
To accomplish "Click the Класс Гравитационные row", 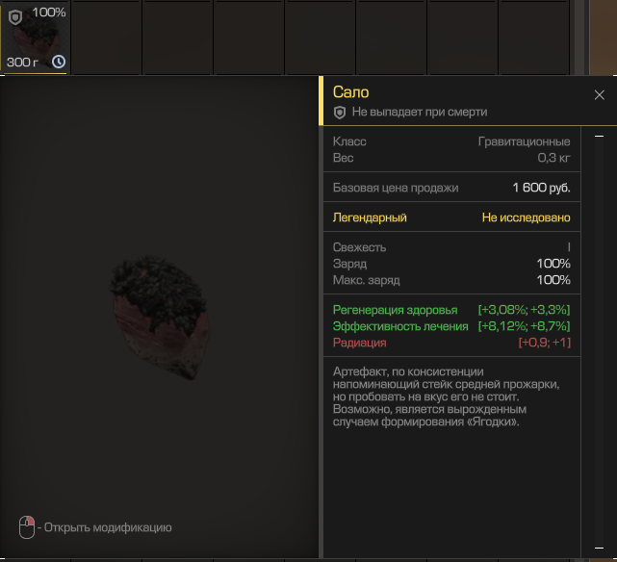I will 451,141.
